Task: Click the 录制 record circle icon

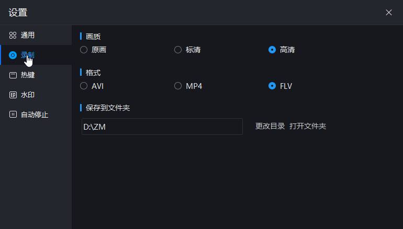Action: pos(13,55)
